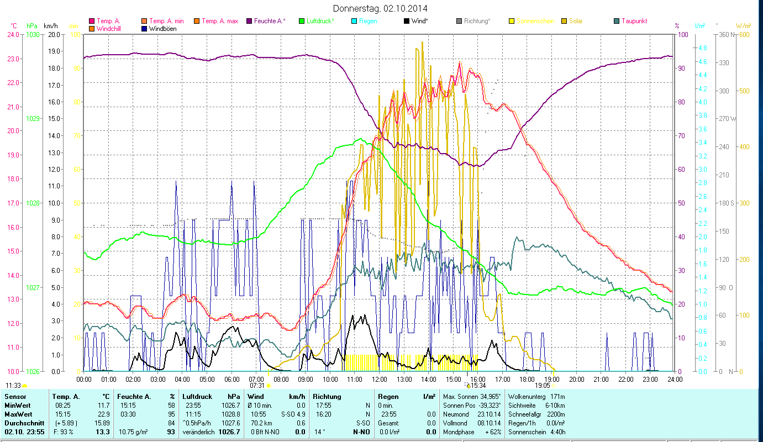Viewport: 763px width, 442px height.
Task: Click the '°C' axis unit label
Action: [14, 25]
